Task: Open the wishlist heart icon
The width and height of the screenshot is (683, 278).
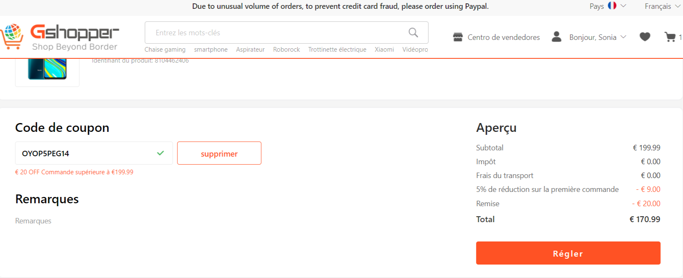Action: [x=645, y=37]
